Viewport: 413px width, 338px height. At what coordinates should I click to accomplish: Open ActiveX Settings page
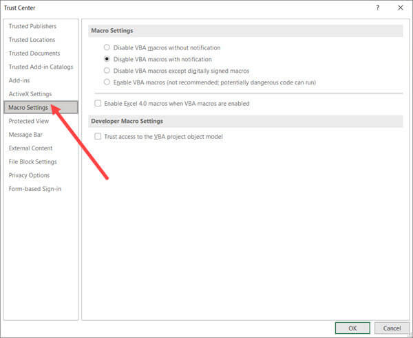pos(30,94)
